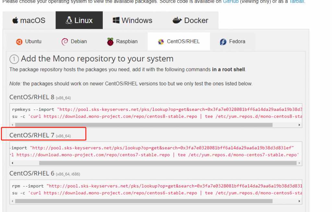Image resolution: width=332 pixels, height=212 pixels.
Task: Open the GitHub source code link
Action: pos(231,2)
